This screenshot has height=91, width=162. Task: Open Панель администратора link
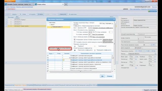[24, 7]
